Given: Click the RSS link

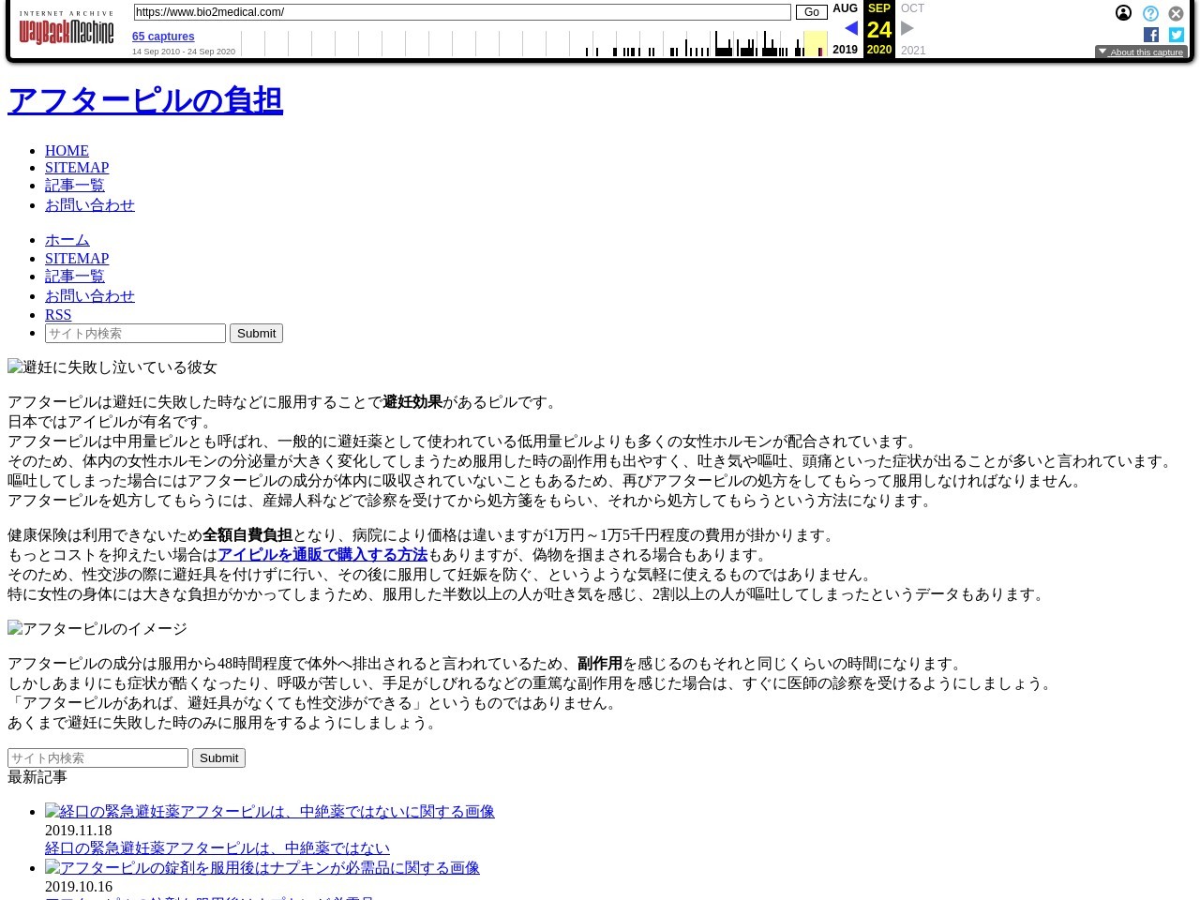Looking at the screenshot, I should click(x=58, y=314).
